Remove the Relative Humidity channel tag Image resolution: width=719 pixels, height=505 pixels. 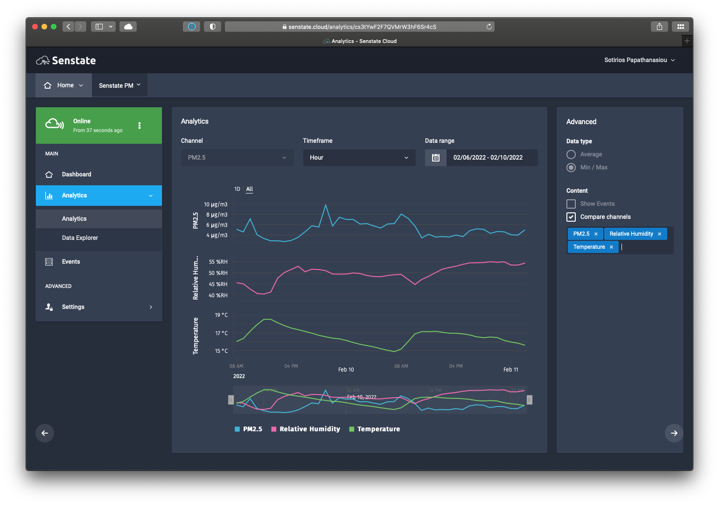point(659,234)
